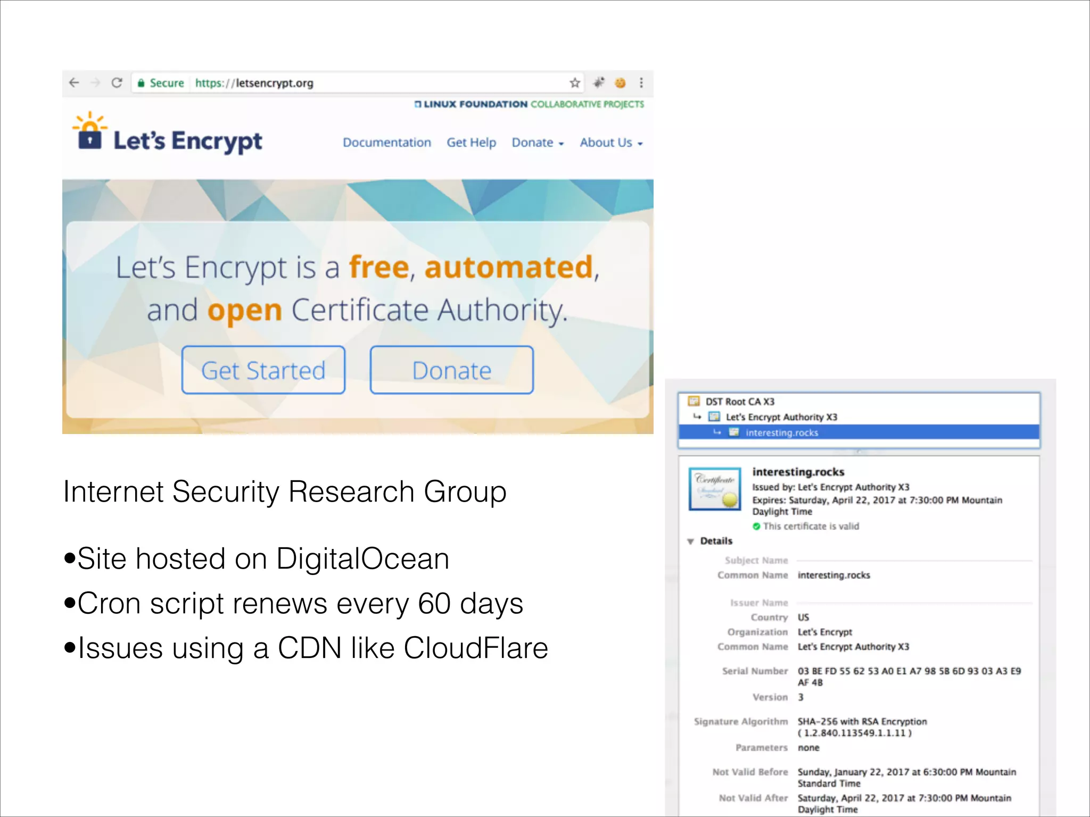1090x817 pixels.
Task: Reload the letsencrypt.org page
Action: click(x=117, y=82)
